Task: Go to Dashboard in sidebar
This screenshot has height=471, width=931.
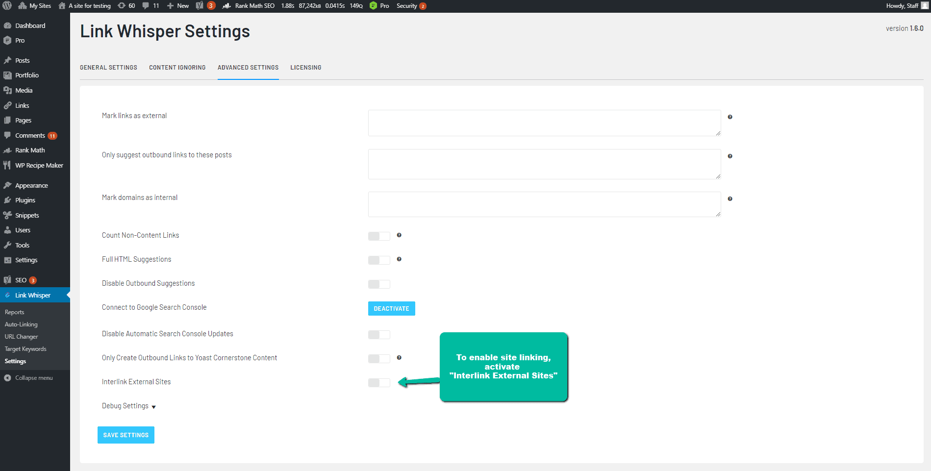Action: 35,25
